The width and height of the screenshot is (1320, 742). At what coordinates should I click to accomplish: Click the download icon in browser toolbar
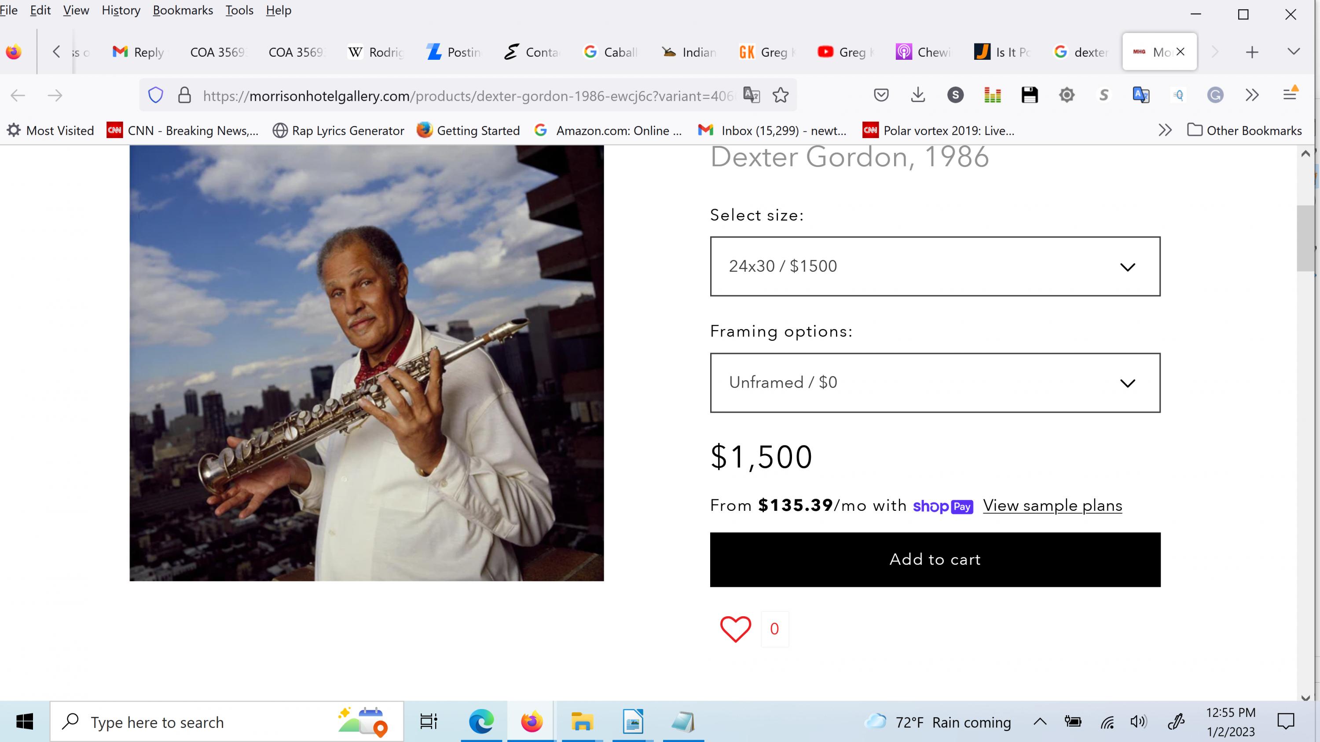917,95
